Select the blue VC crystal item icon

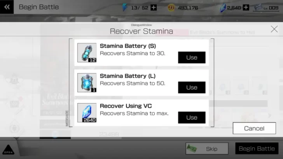click(87, 113)
